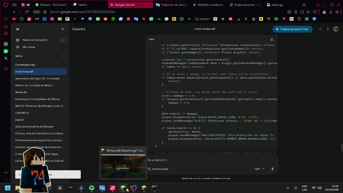Switch to the playit.gg tab

click(275, 5)
